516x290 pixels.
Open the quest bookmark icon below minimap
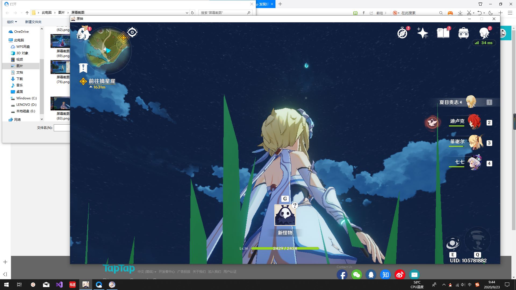click(x=83, y=68)
